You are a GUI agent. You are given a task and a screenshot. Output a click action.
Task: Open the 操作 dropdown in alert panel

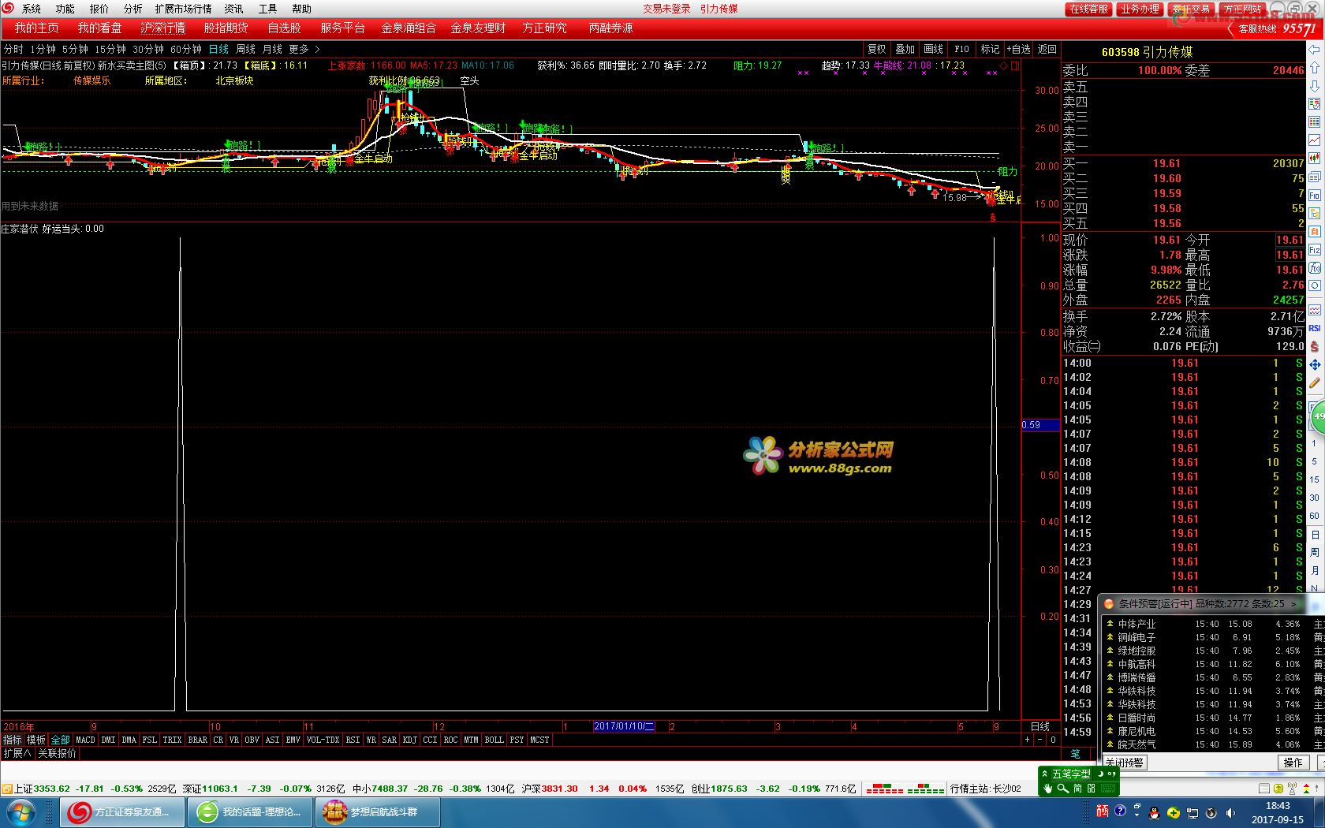(1293, 763)
